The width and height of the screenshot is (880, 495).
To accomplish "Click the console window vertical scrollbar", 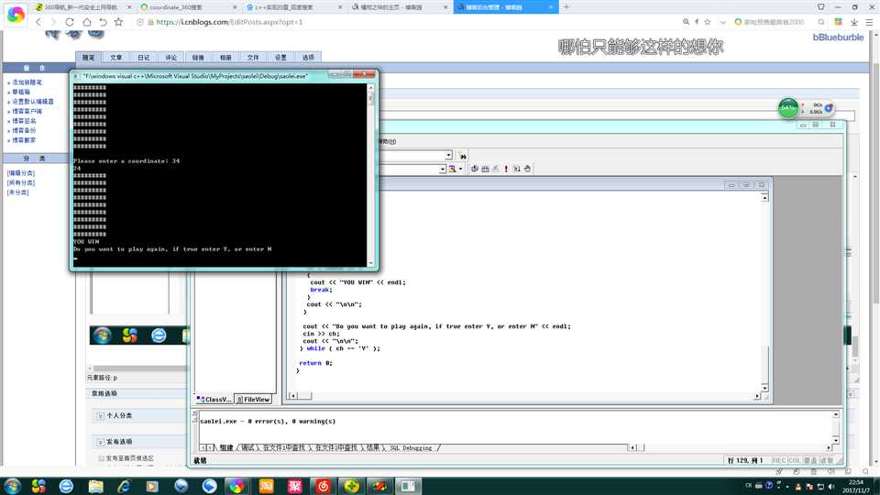I will click(370, 174).
